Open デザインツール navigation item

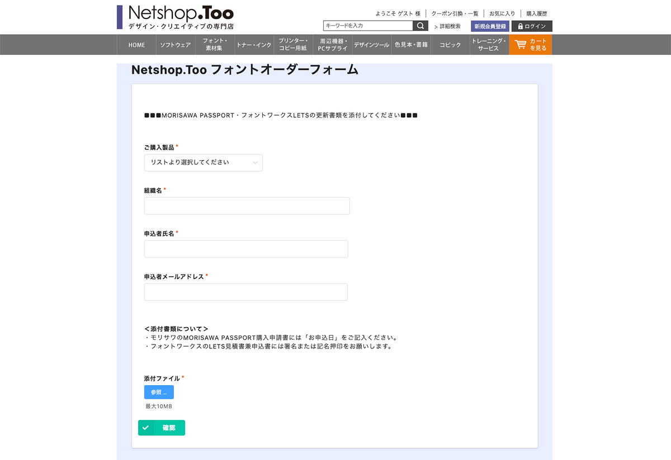click(372, 45)
